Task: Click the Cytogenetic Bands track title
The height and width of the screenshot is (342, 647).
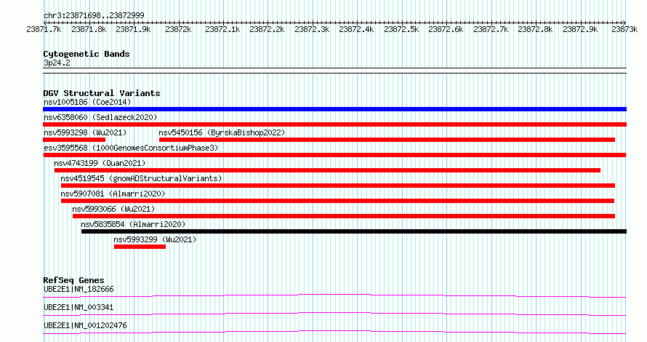Action: click(87, 54)
